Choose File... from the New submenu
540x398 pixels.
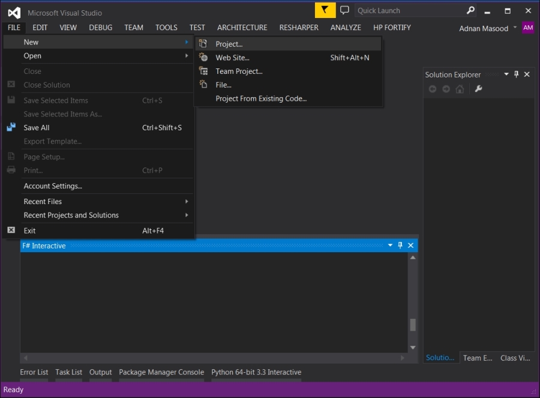click(x=289, y=85)
